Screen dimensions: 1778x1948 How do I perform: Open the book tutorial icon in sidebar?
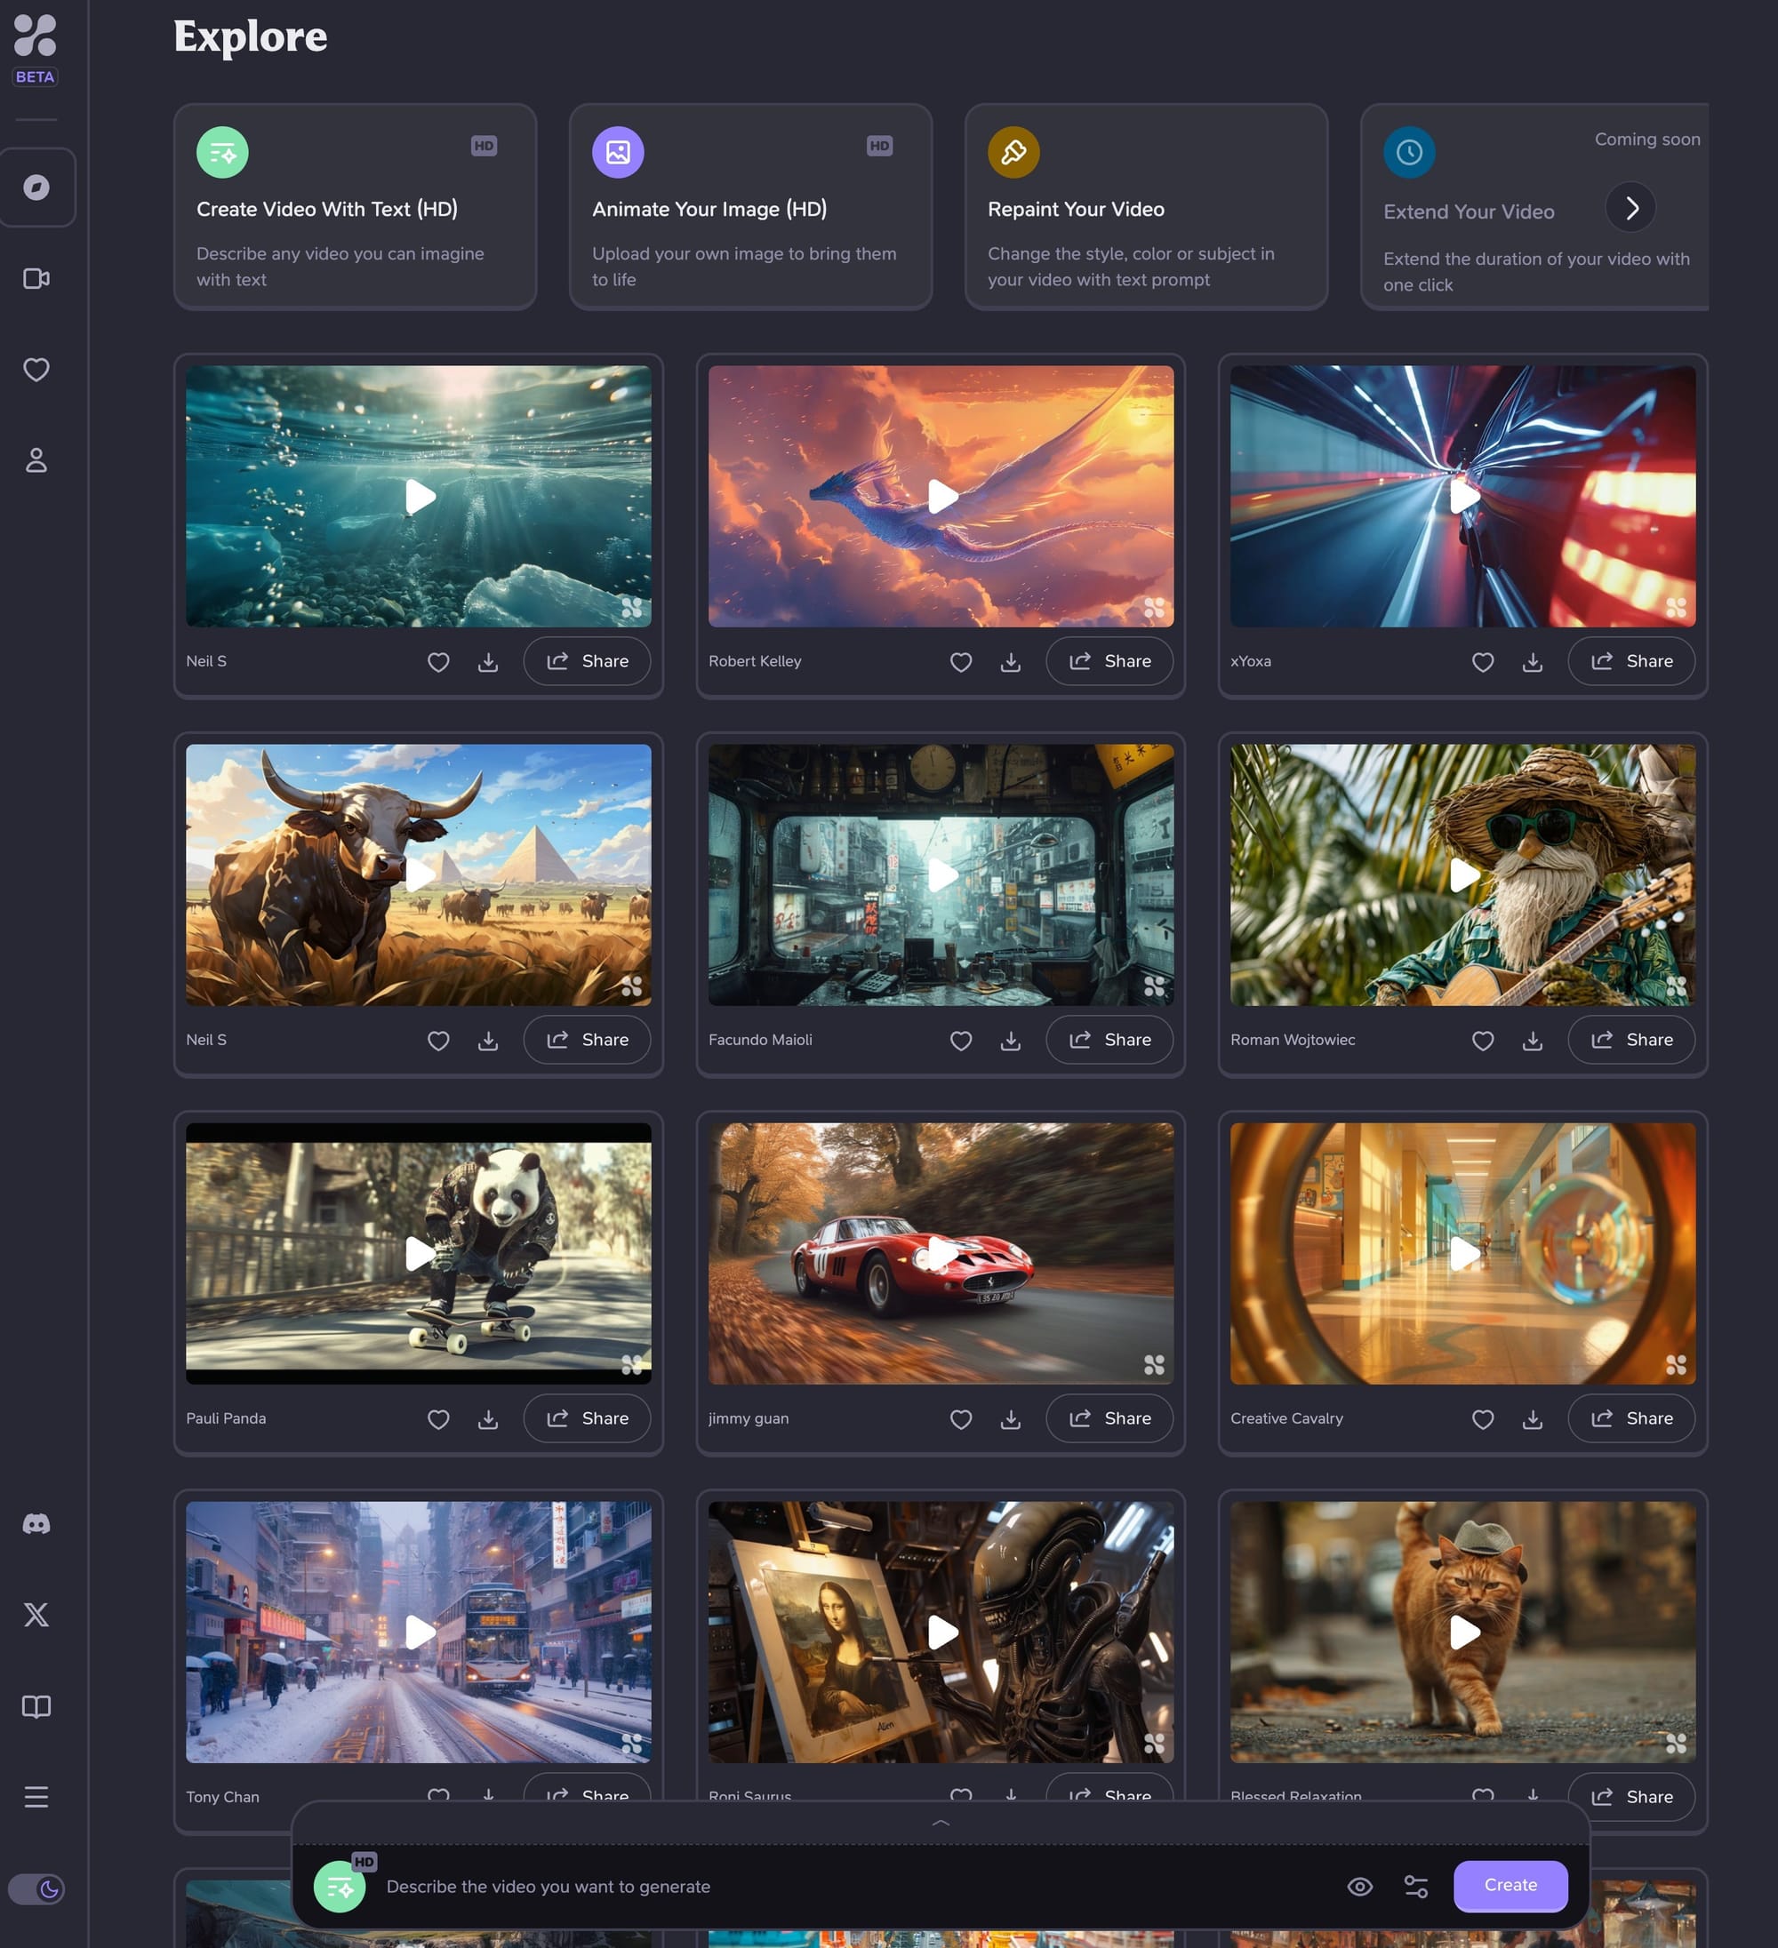36,1706
